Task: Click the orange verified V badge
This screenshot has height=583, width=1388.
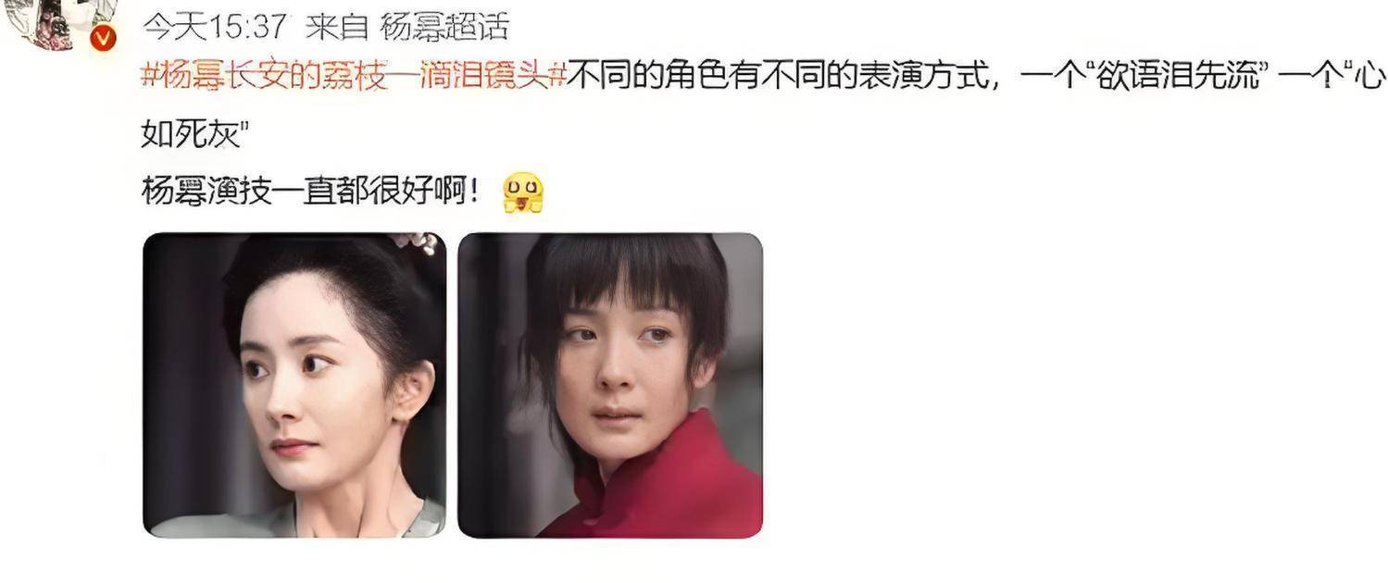Action: click(x=105, y=38)
